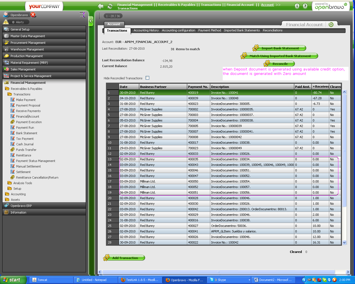This screenshot has width=355, height=284.
Task: Collapse the left menu panel arrow
Action: pos(91,21)
